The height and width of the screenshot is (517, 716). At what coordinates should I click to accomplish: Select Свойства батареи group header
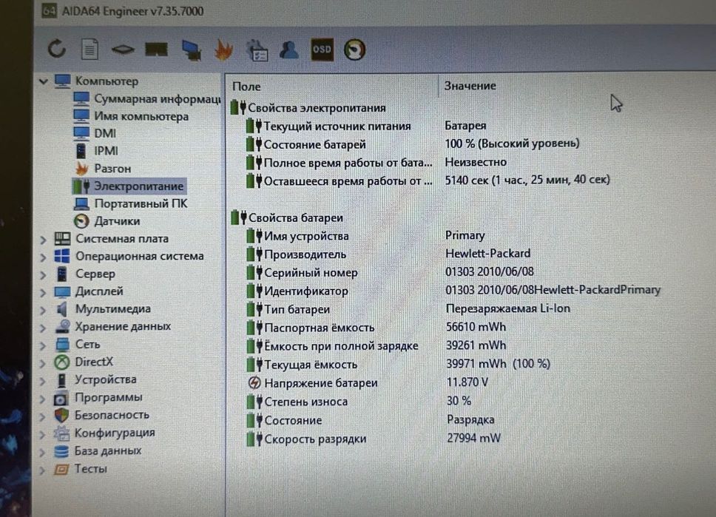pyautogui.click(x=287, y=217)
